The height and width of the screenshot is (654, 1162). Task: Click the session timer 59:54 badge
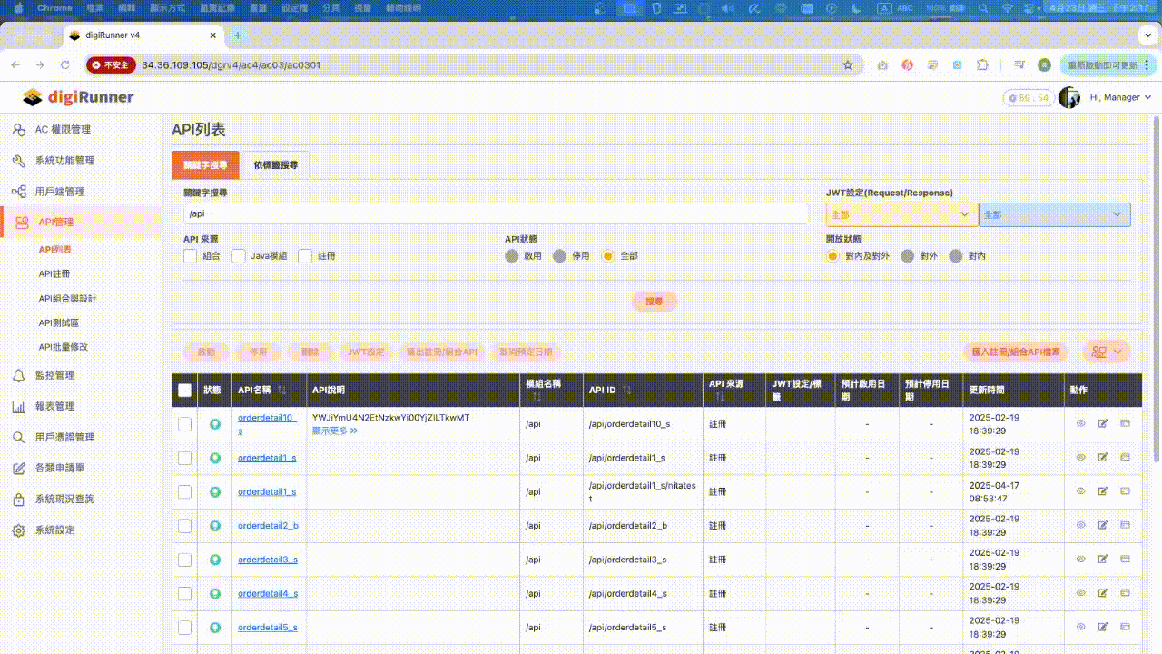tap(1028, 97)
